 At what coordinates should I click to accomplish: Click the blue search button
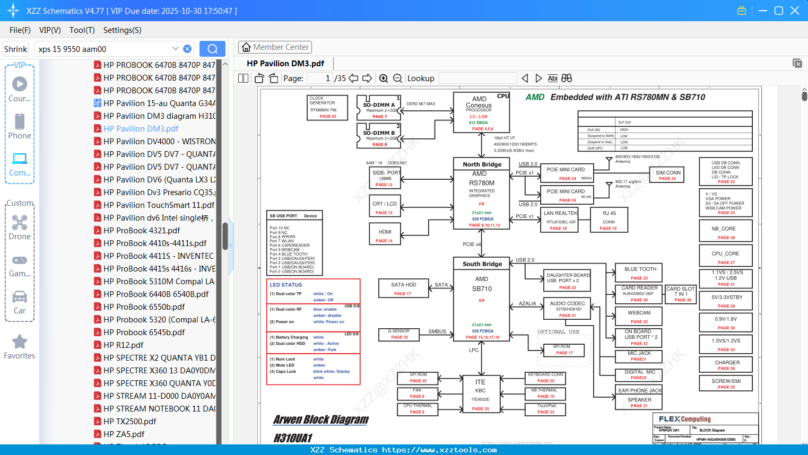point(212,49)
